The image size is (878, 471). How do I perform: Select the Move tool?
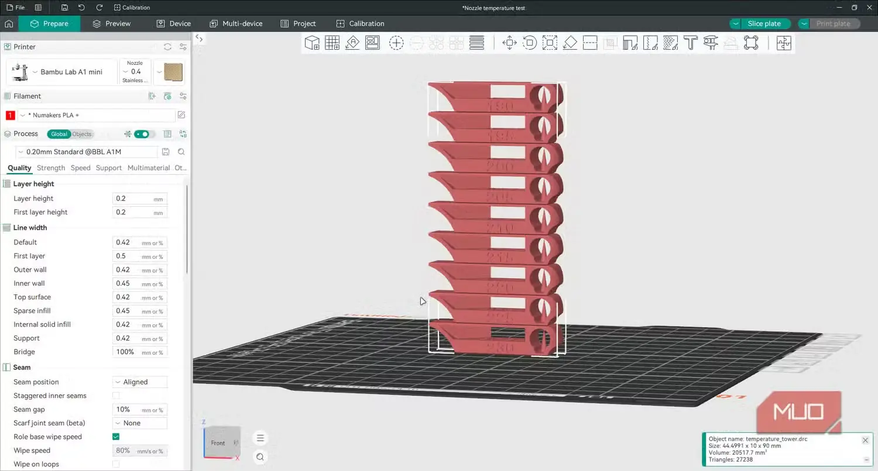pos(509,43)
